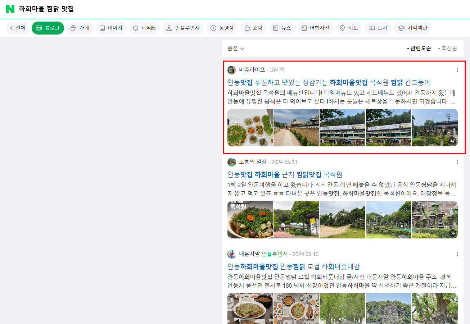Open the three-dot menu for 대문자알 post

457,254
